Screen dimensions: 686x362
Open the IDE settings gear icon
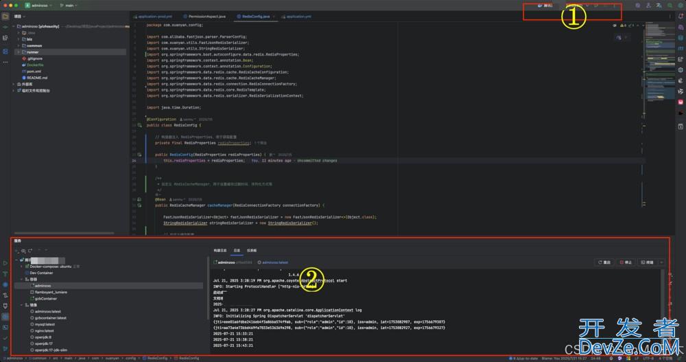(679, 5)
